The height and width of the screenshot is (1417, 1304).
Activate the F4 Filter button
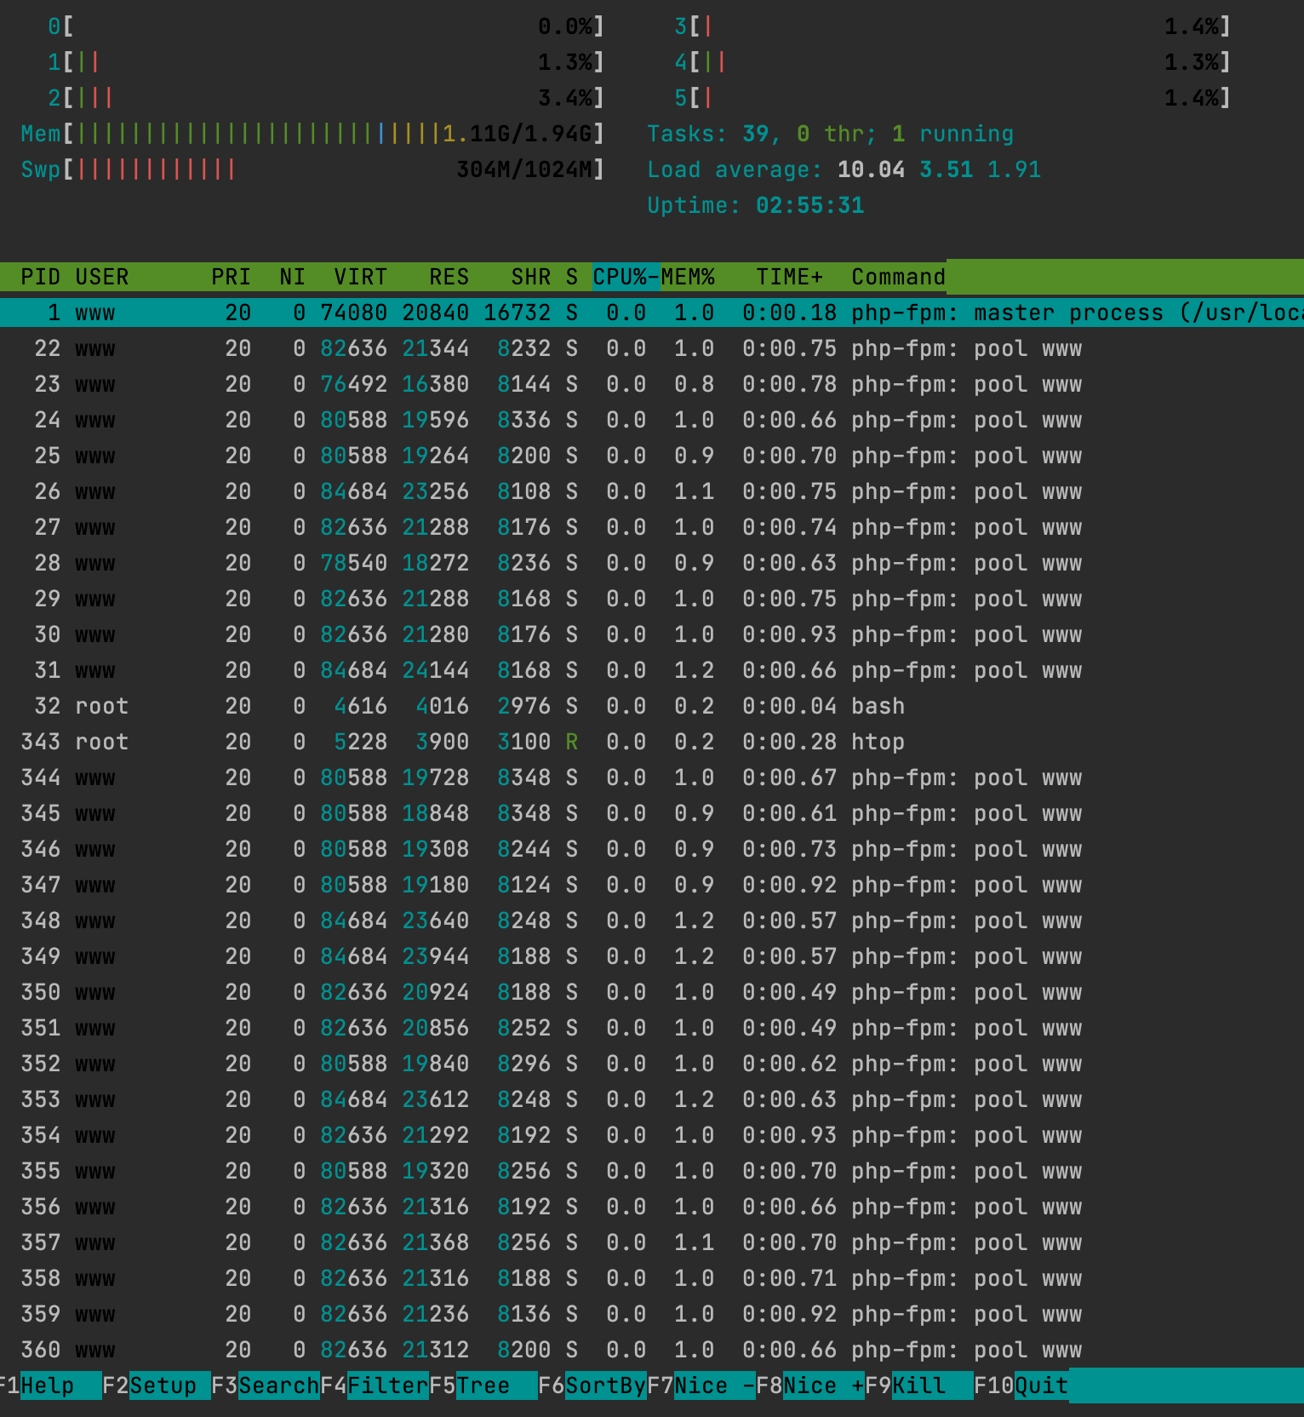pos(375,1385)
